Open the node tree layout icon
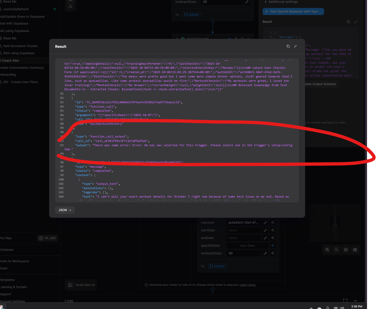This screenshot has width=377, height=309. click(x=70, y=6)
